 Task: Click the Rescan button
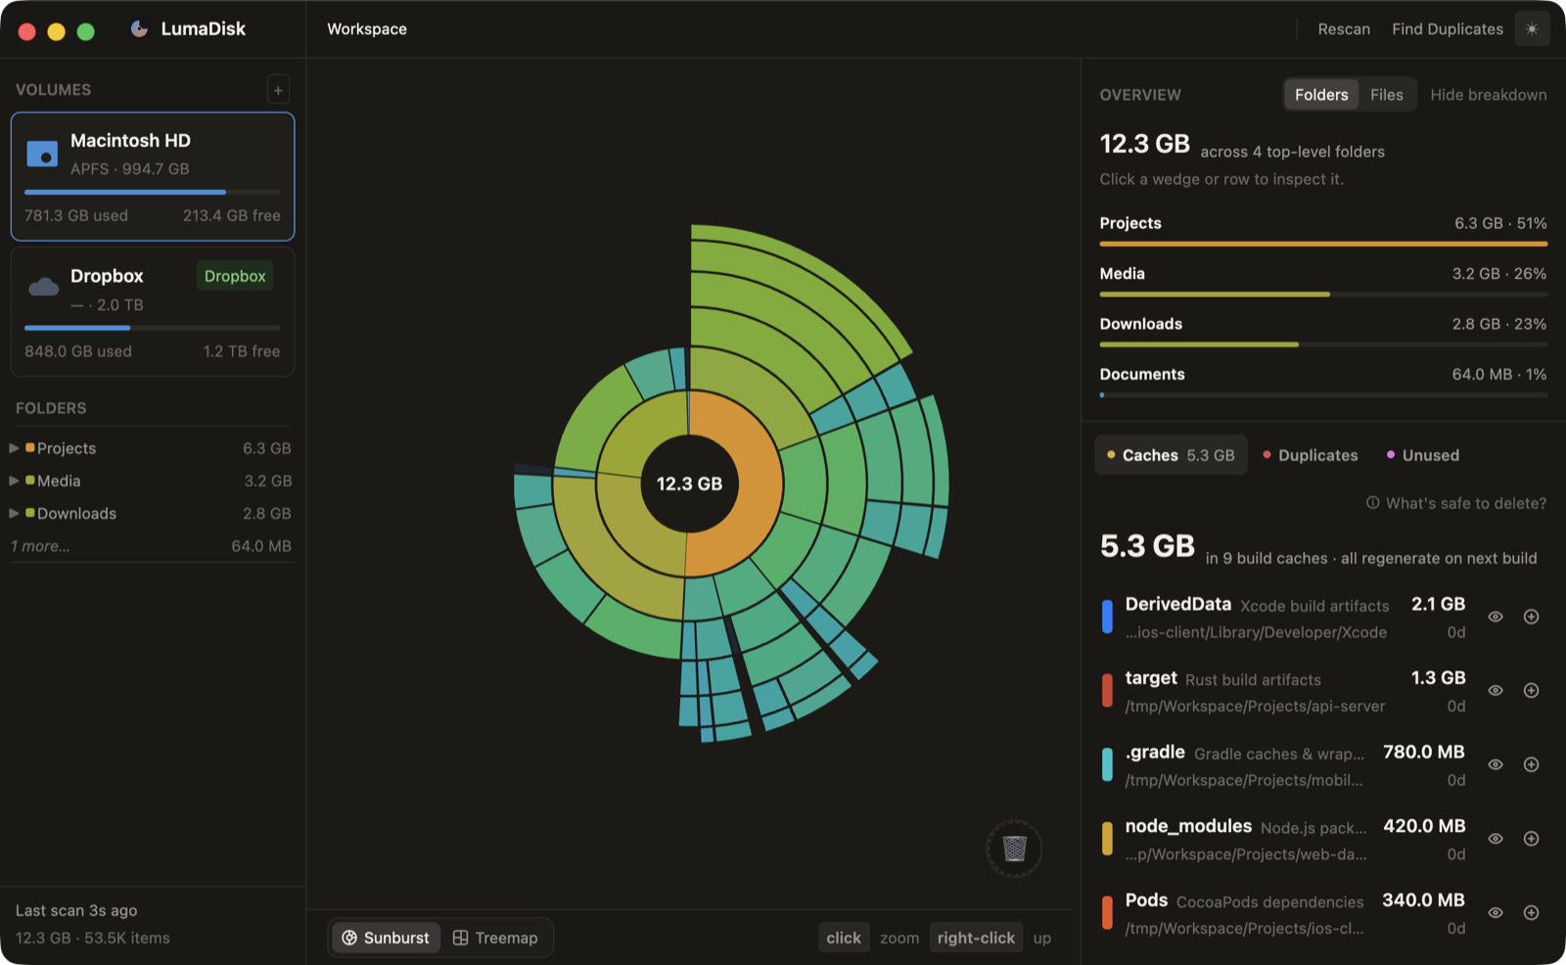(1344, 29)
